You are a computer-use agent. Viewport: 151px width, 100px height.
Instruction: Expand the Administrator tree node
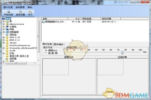4,24
